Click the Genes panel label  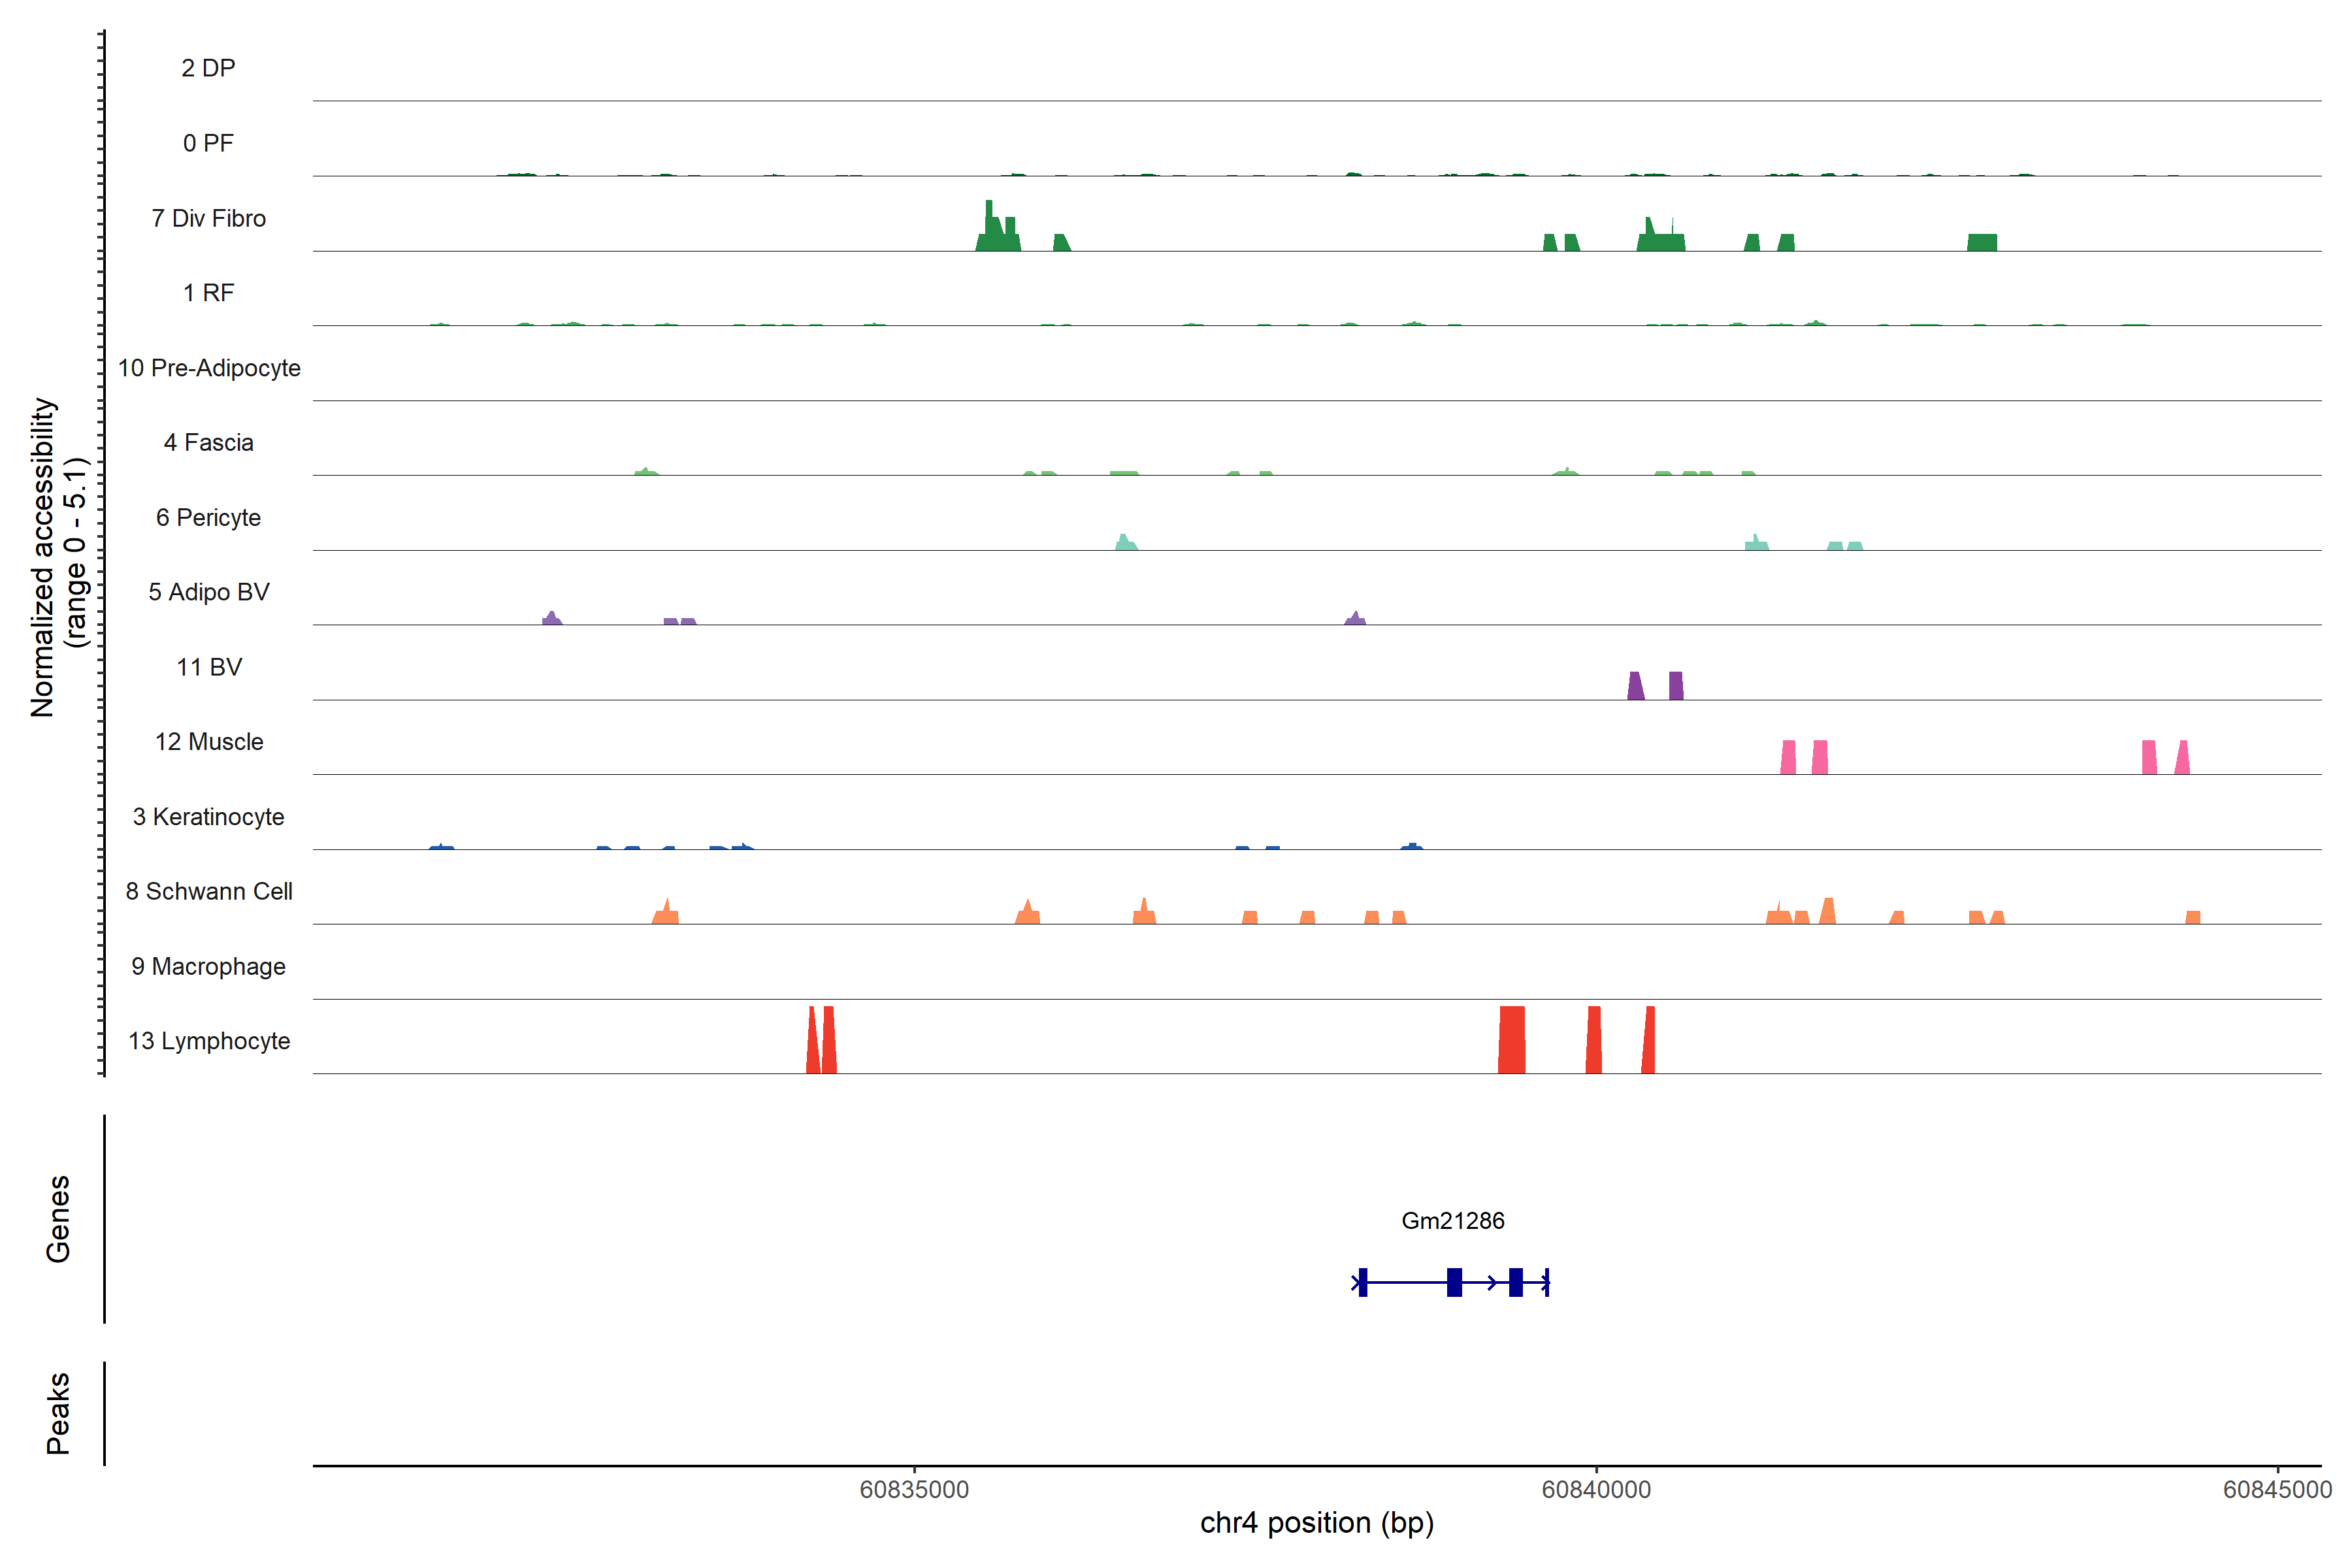[58, 1218]
